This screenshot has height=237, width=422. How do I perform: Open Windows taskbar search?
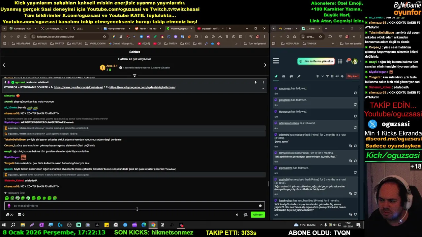point(13,225)
